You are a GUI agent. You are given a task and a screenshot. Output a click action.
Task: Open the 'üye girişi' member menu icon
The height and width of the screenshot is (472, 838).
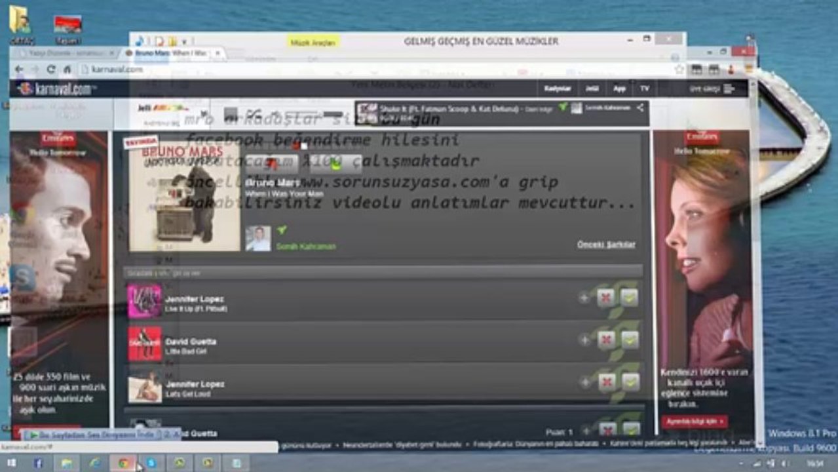[x=729, y=88]
